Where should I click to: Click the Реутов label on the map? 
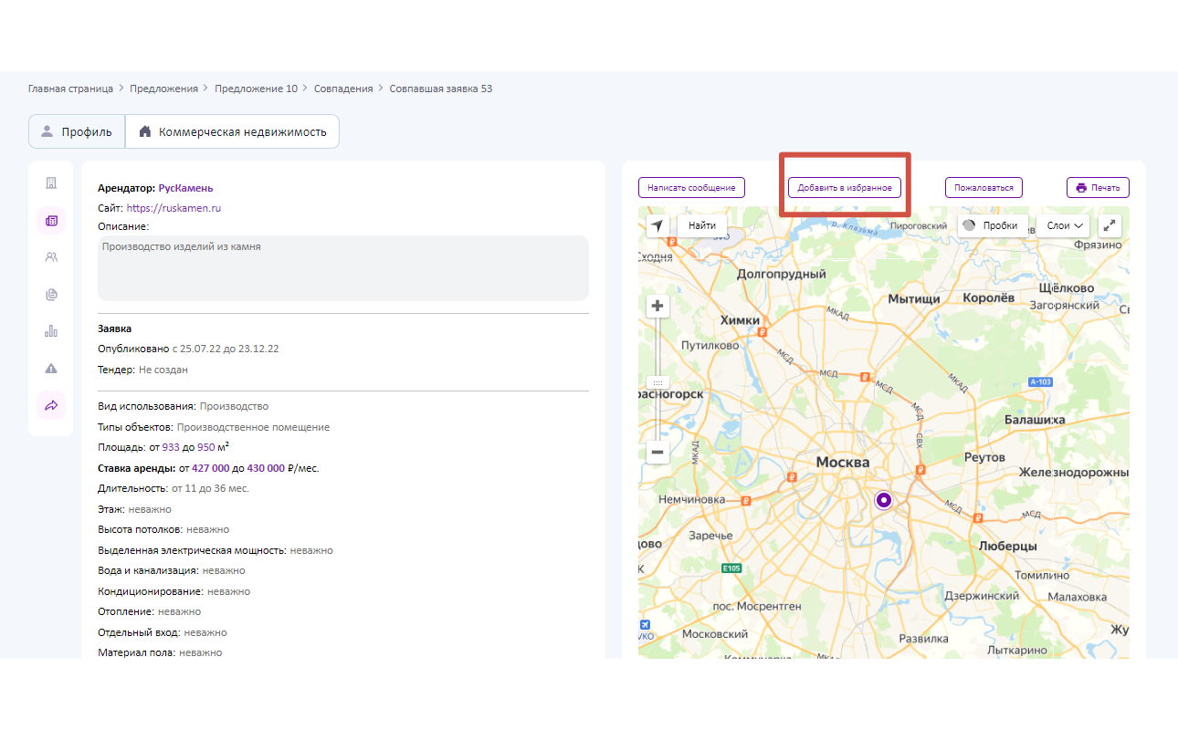(x=984, y=456)
